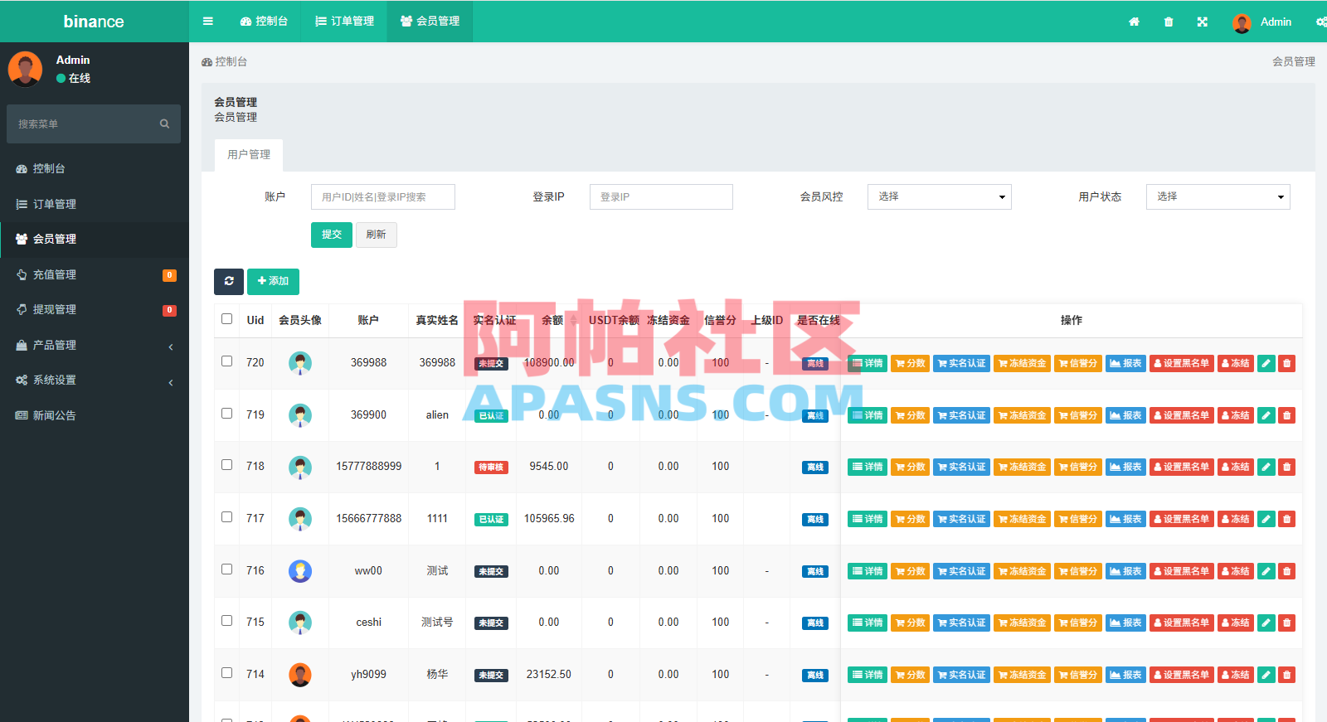Click the dark refresh icon button above table
Screen dimensions: 1327x722
pyautogui.click(x=229, y=282)
